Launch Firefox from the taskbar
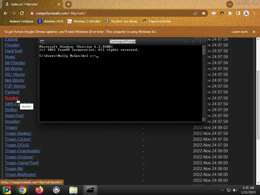Viewport: 260px width, 195px height. pyautogui.click(x=39, y=190)
